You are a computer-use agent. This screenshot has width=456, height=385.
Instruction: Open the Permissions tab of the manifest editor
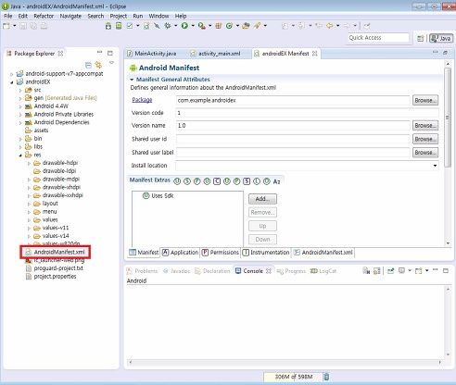(221, 253)
